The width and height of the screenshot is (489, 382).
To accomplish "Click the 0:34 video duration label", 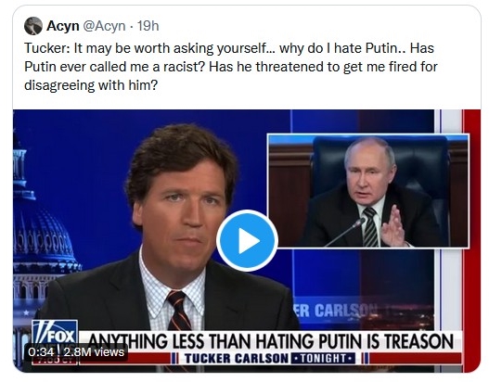I will [x=41, y=352].
